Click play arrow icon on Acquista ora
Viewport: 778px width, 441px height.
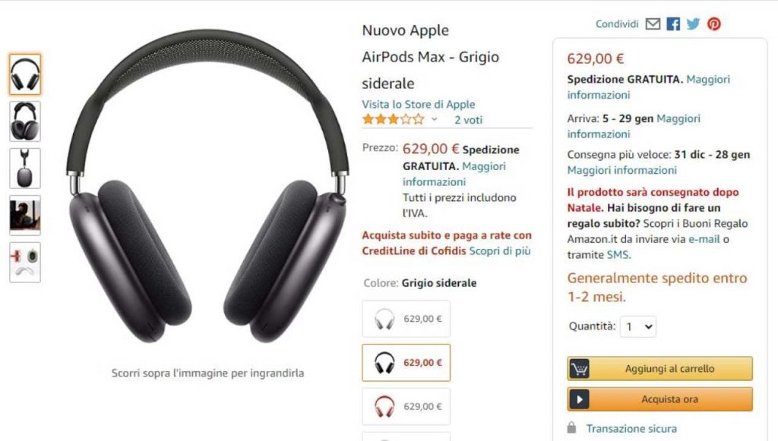point(579,399)
